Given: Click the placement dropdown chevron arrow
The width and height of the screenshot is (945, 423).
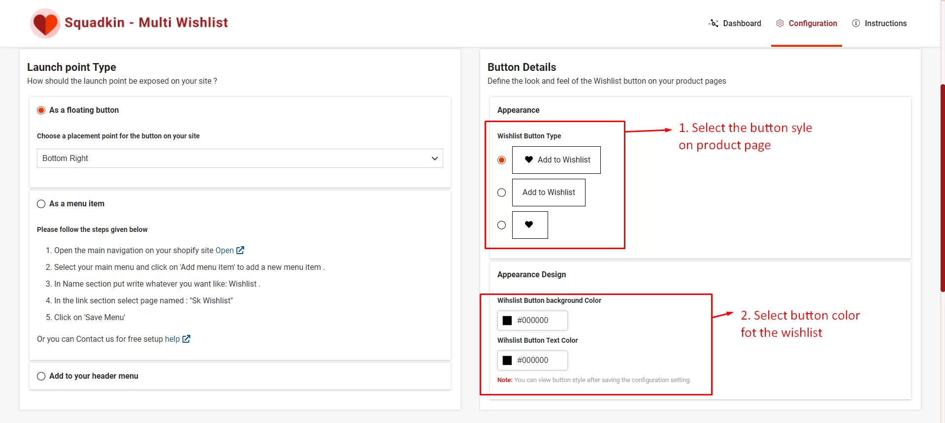Looking at the screenshot, I should (434, 158).
